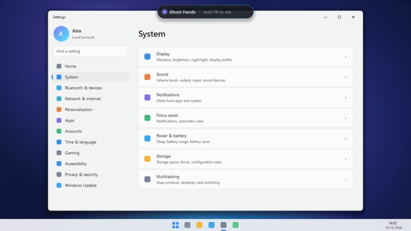Open Storage settings title
The image size is (411, 231).
click(164, 156)
